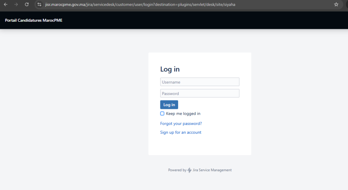Click the 'Log in' heading text
The height and width of the screenshot is (190, 348).
170,69
